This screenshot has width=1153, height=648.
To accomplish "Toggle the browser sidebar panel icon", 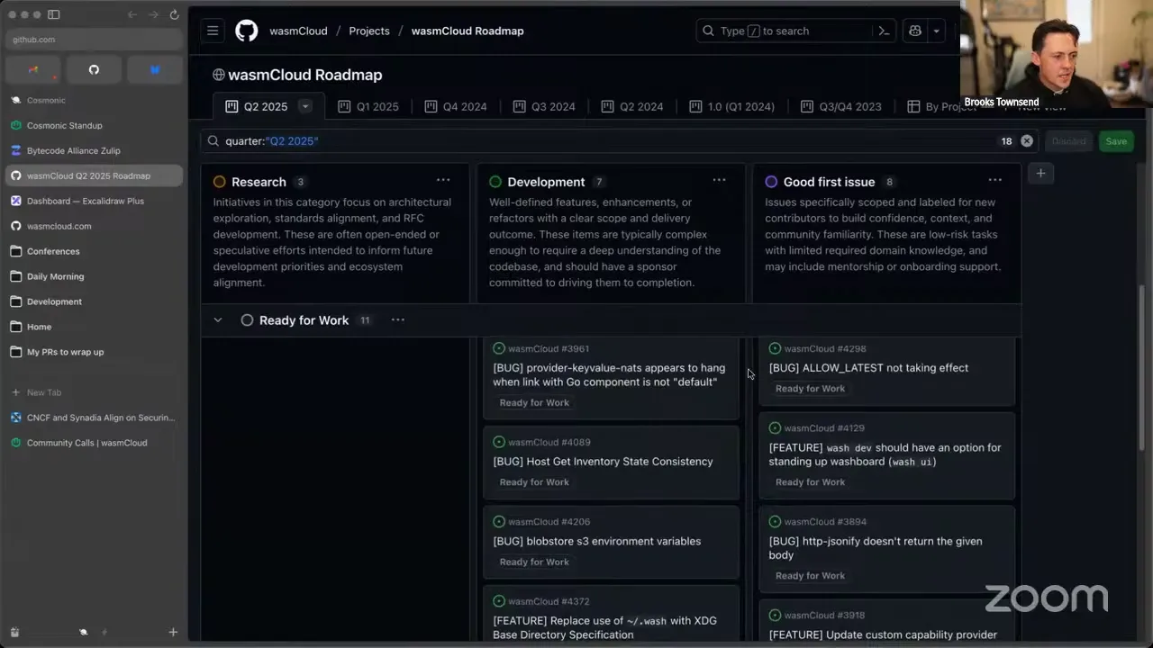I will click(54, 14).
